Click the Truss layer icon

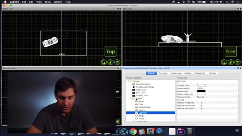tap(137, 119)
